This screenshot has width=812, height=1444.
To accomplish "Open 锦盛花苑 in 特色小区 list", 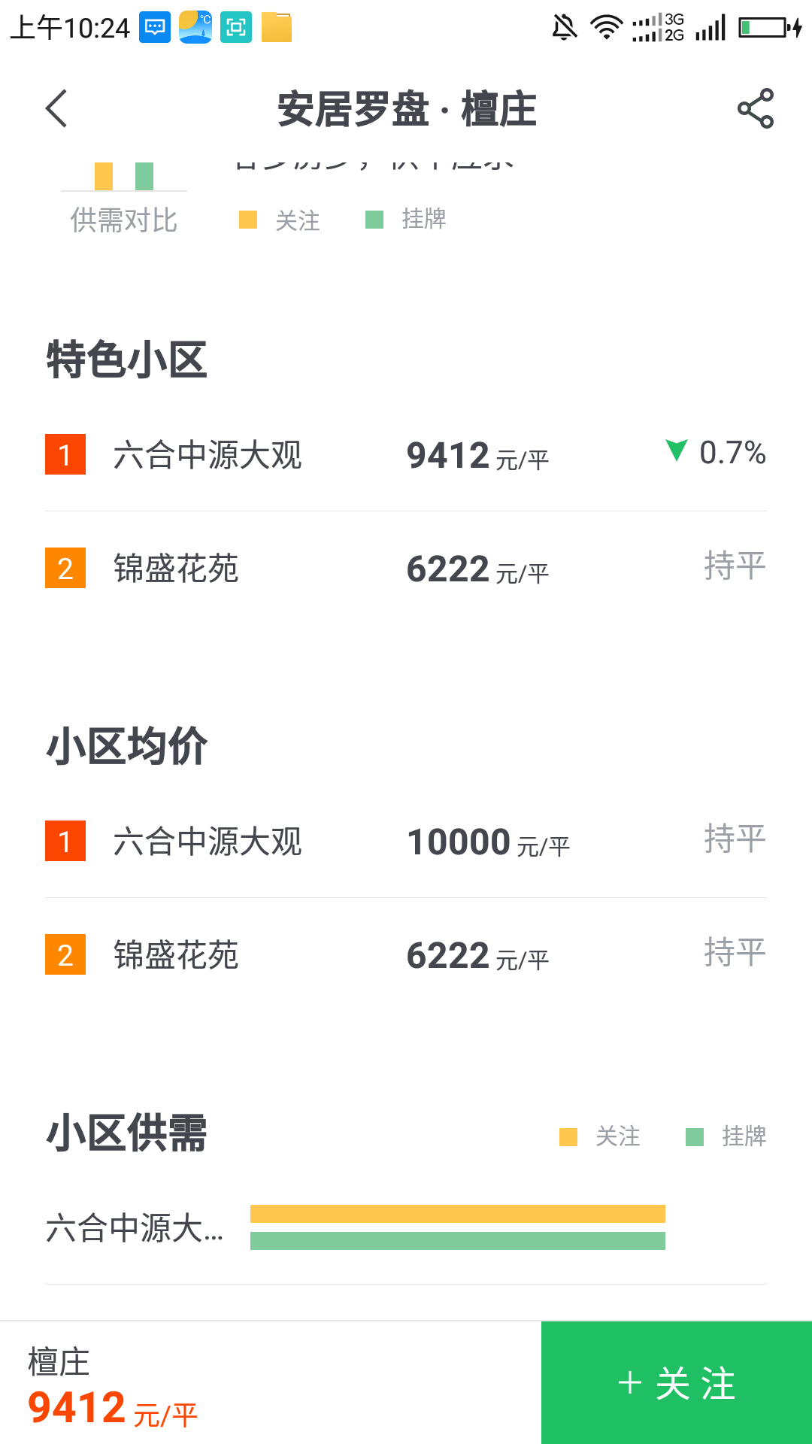I will [x=176, y=569].
